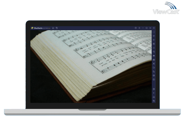
Task: Open settings gear in side toolbar
Action: pyautogui.click(x=154, y=89)
